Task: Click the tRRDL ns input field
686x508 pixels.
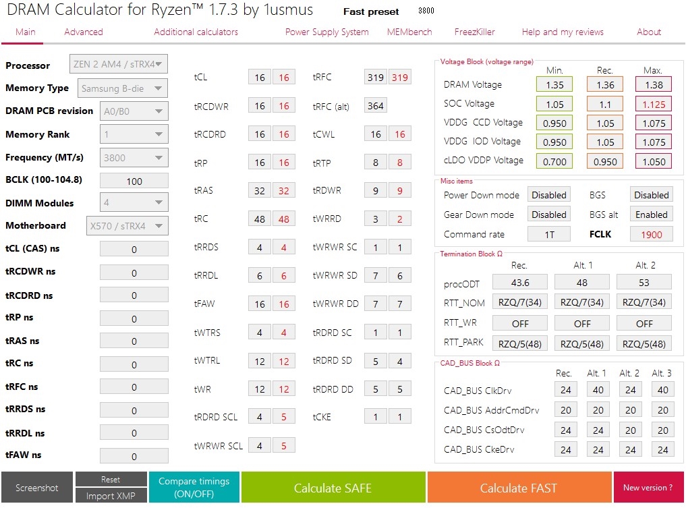Action: click(x=134, y=432)
